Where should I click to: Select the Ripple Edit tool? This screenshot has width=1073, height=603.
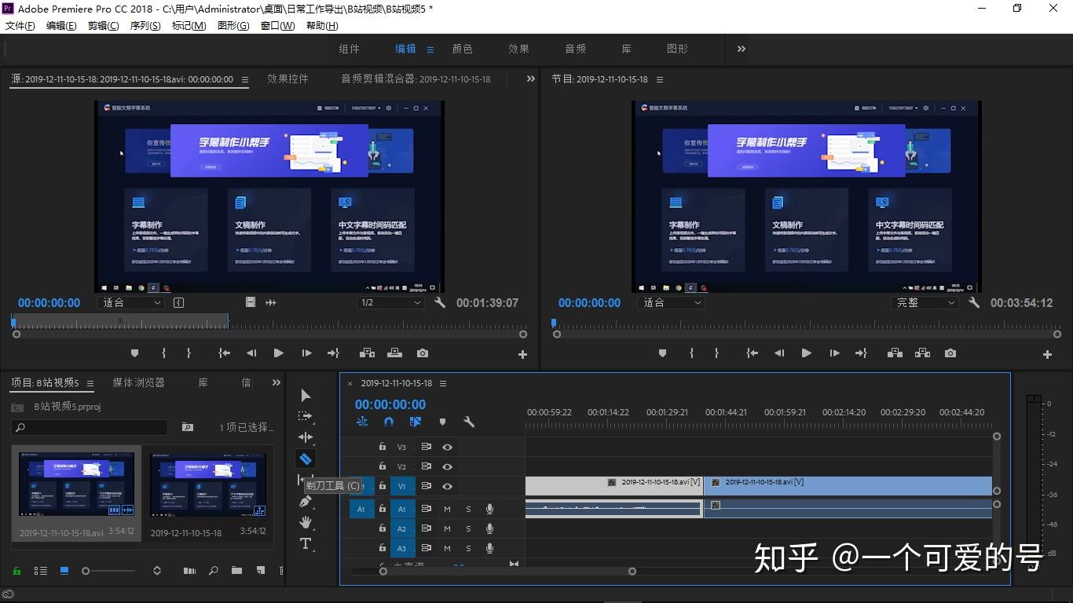(306, 437)
